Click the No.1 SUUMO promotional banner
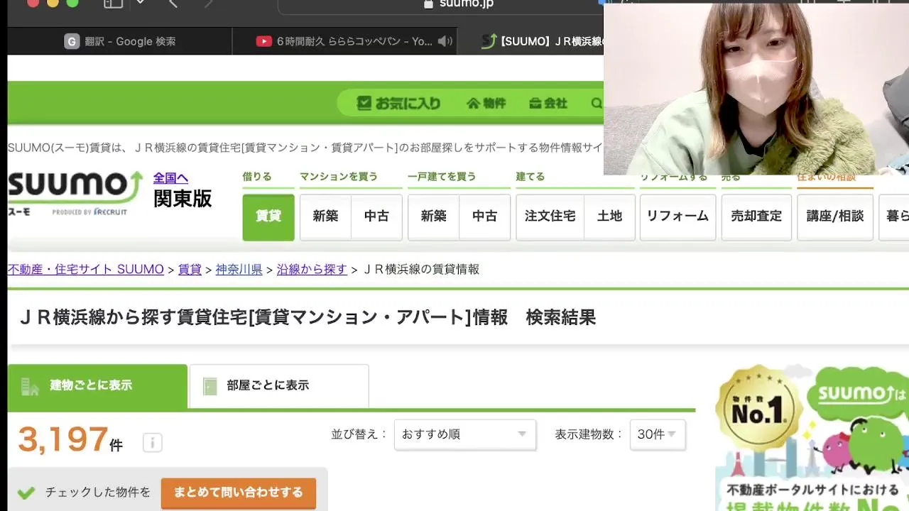The height and width of the screenshot is (511, 909). [x=812, y=438]
